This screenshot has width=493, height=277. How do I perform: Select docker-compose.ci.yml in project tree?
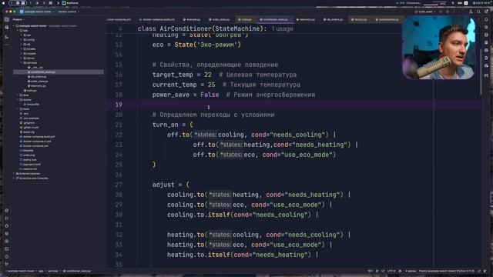35,142
